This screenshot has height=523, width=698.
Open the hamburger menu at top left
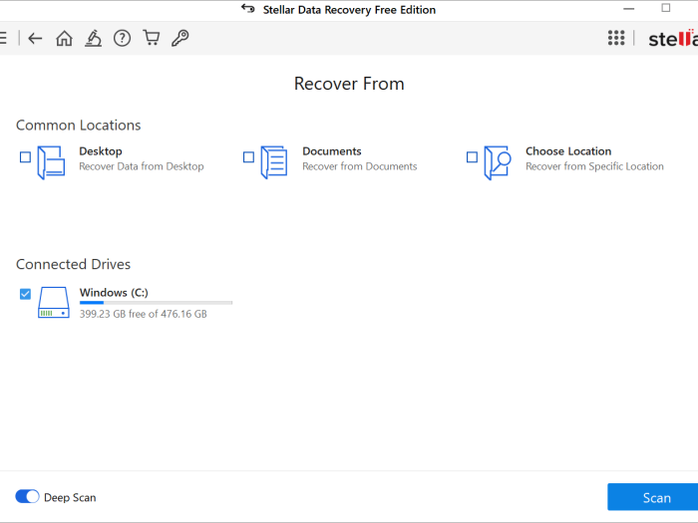pos(3,38)
